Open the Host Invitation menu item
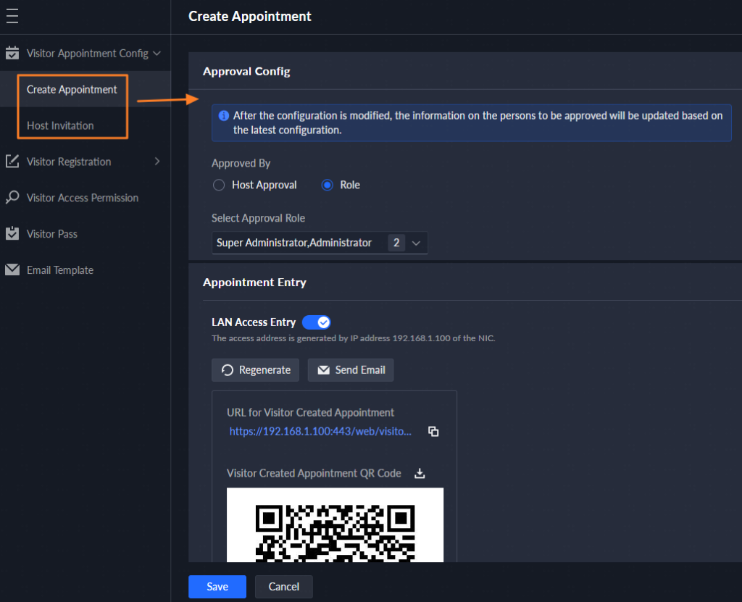 (x=60, y=125)
